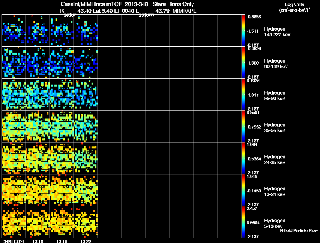Click the 'Hydrogen 5-13 keV' label
This screenshot has height=243, width=320.
point(275,223)
